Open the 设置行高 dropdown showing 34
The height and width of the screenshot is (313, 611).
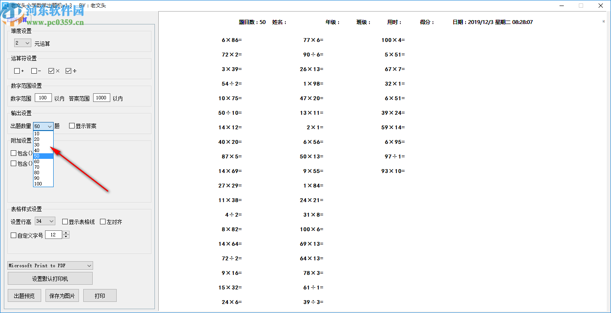(x=45, y=221)
